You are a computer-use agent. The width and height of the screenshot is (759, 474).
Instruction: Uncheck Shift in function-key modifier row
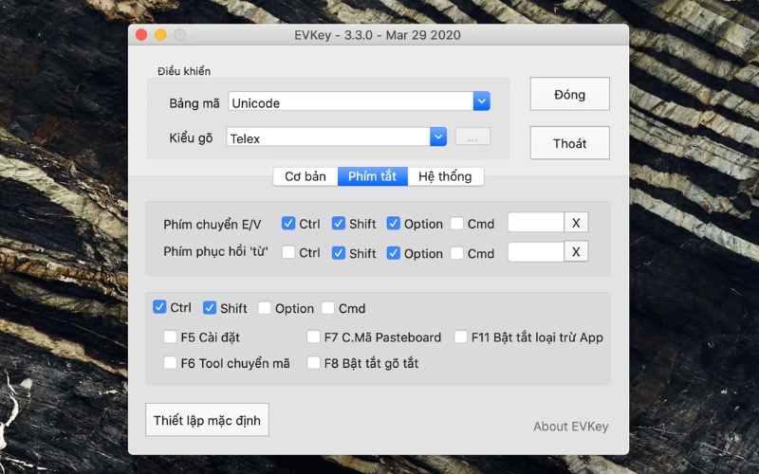pos(210,307)
